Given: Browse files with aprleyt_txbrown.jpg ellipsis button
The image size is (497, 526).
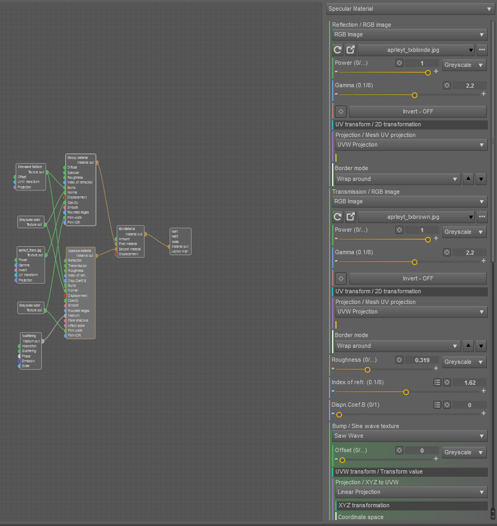Looking at the screenshot, I should (x=482, y=217).
